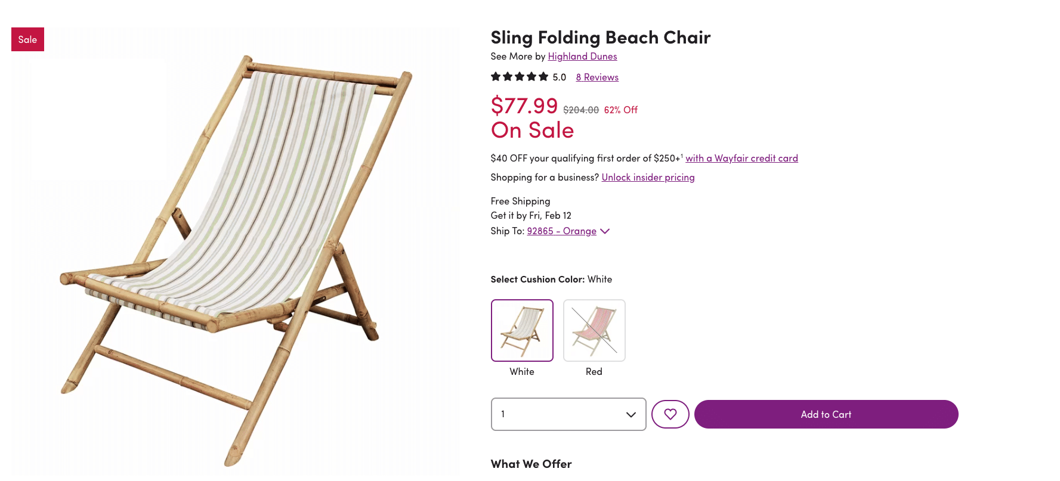Click the struck-through $204.00 price
The height and width of the screenshot is (481, 1060).
[580, 110]
